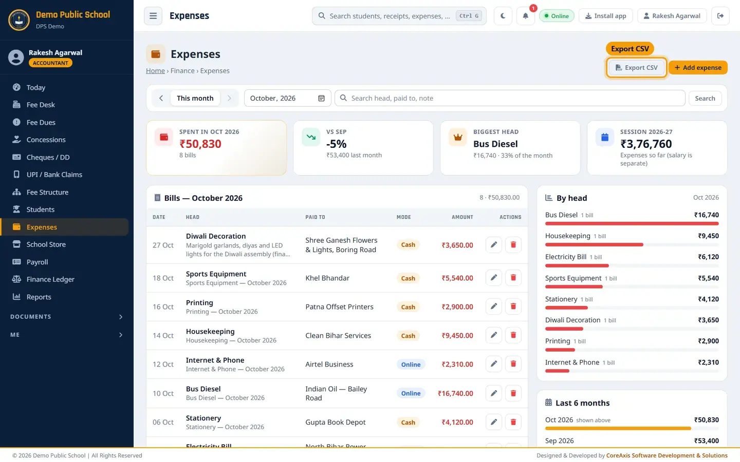This screenshot has width=740, height=462.
Task: Open the Rakesh Agarwal user menu
Action: tap(672, 16)
